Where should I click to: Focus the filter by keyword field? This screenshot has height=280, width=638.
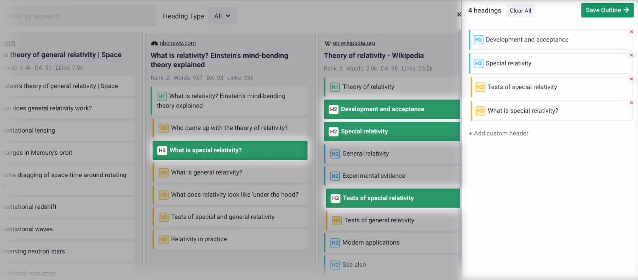[79, 16]
